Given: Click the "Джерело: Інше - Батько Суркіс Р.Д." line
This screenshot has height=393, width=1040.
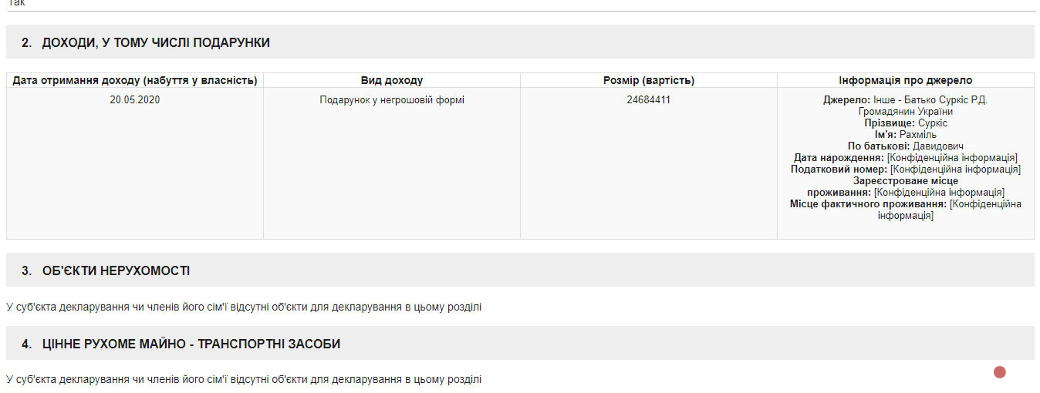Looking at the screenshot, I should pyautogui.click(x=905, y=99).
